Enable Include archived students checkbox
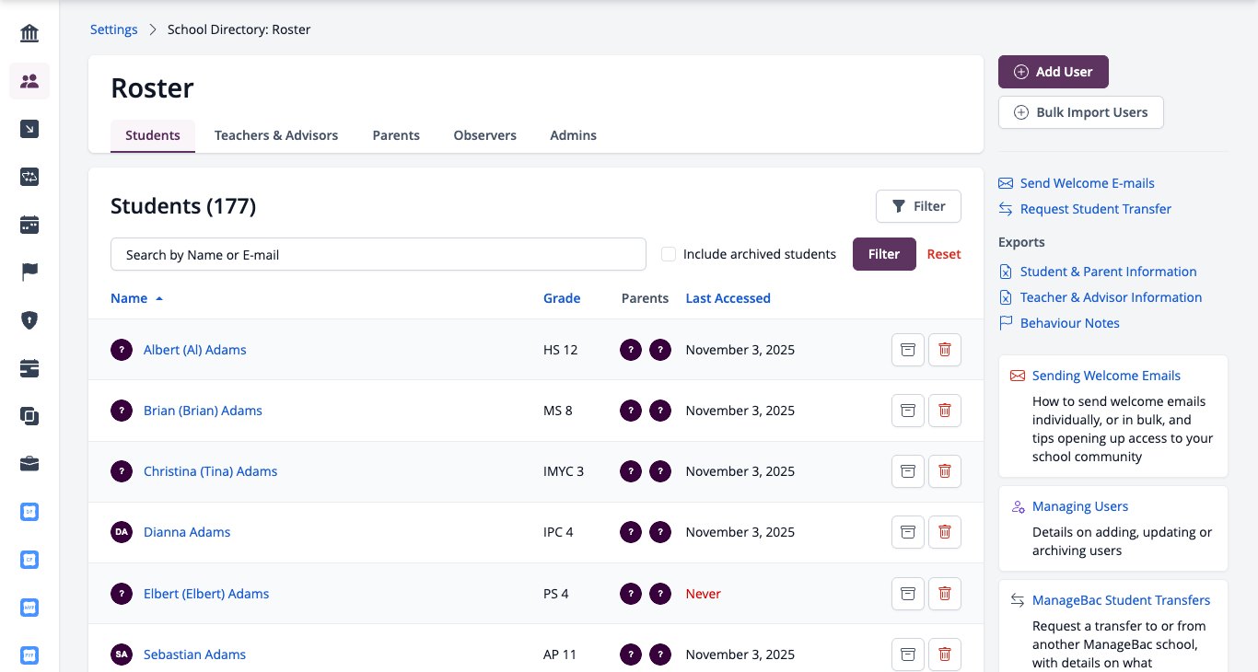The image size is (1258, 672). coord(669,254)
